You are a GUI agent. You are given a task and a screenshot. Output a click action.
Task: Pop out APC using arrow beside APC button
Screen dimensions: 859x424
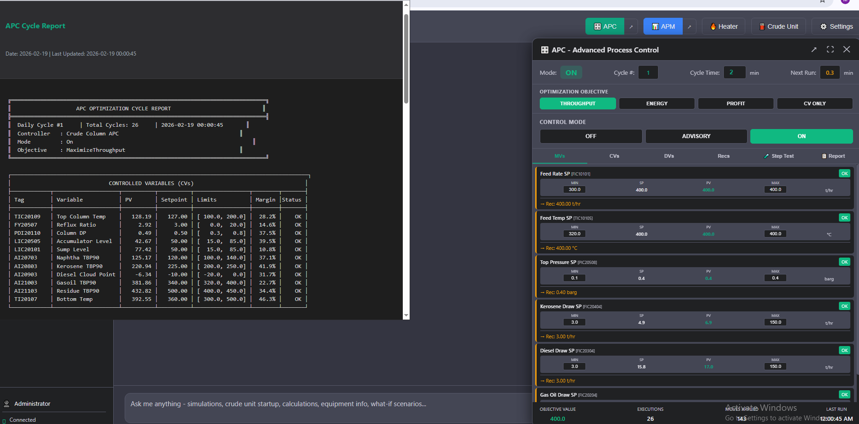point(631,26)
